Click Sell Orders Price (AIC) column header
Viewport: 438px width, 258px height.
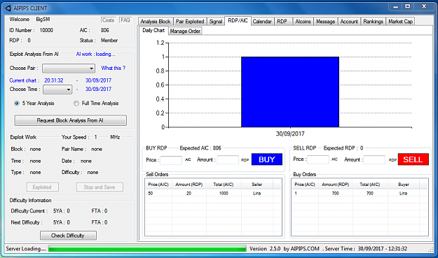coord(158,185)
